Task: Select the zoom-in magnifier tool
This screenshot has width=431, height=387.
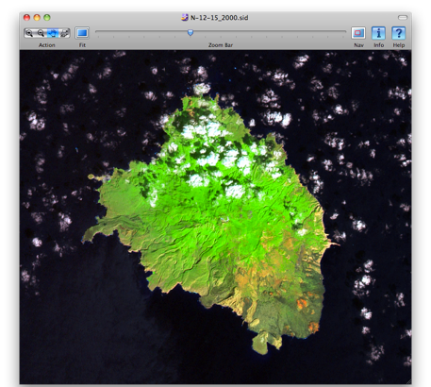Action: (x=29, y=33)
